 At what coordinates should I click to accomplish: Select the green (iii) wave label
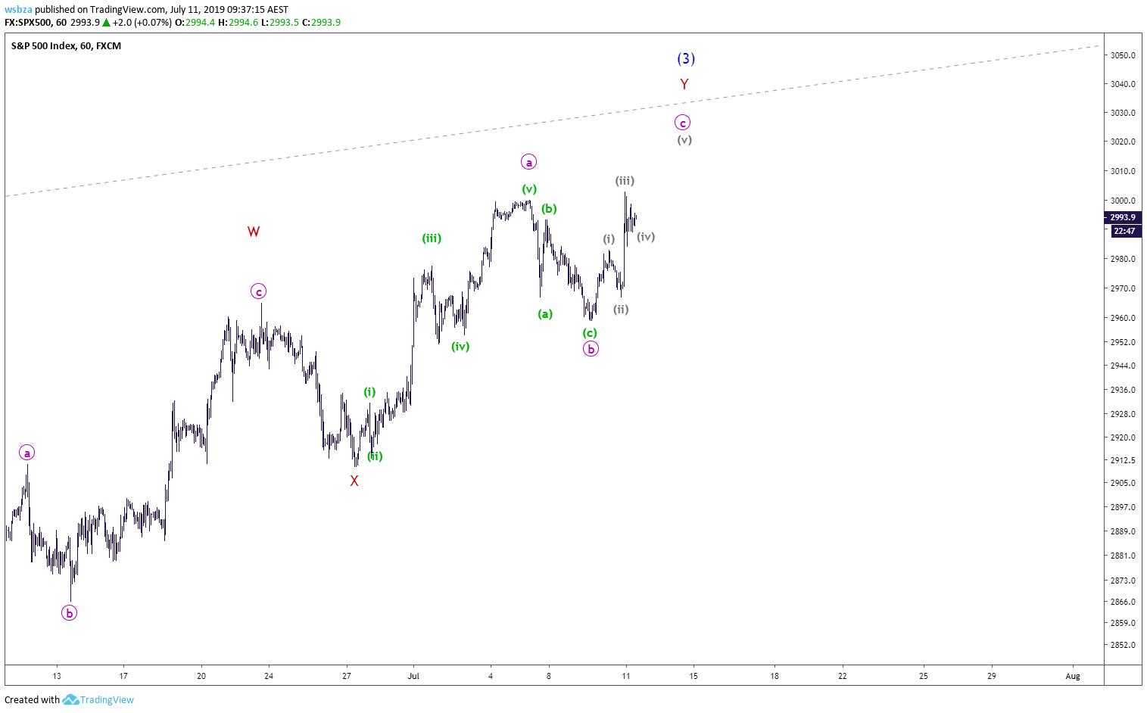coord(432,238)
